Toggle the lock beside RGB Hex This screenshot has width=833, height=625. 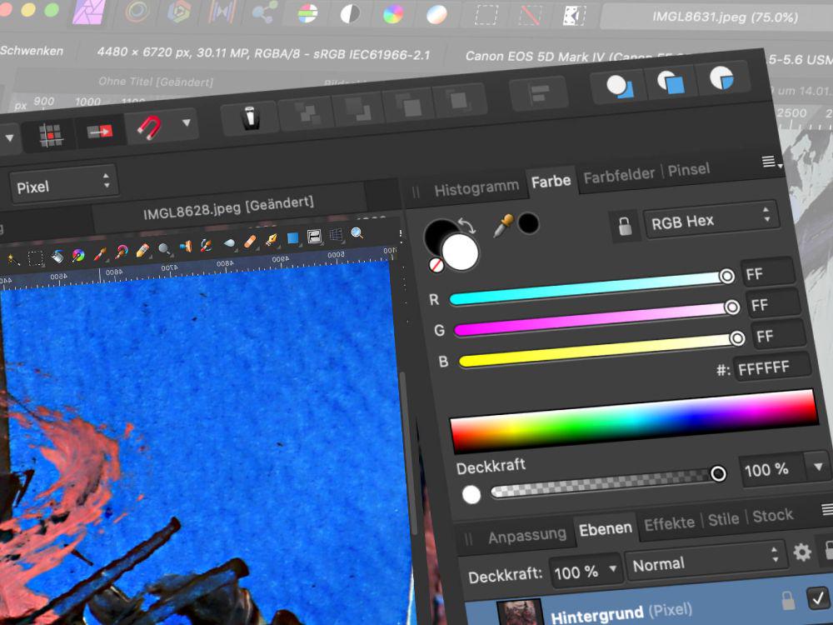click(x=624, y=225)
